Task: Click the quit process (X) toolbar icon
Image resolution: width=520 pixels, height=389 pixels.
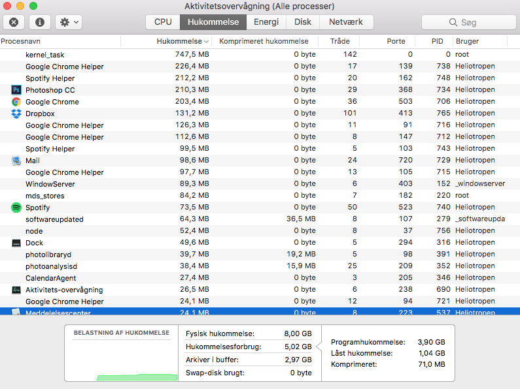Action: (14, 22)
